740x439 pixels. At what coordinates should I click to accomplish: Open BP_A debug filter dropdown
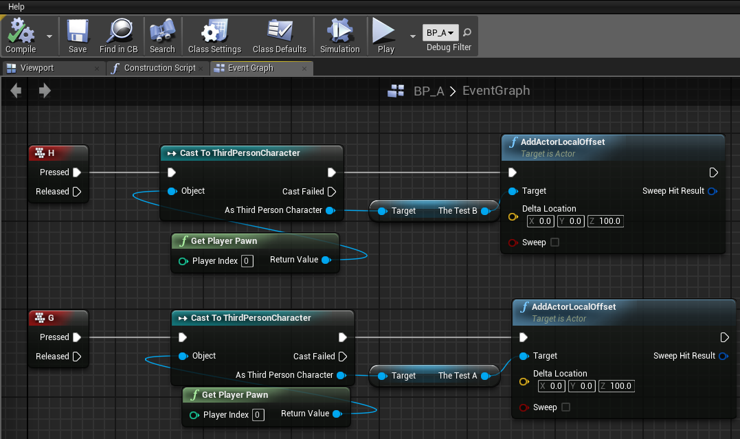[x=440, y=32]
